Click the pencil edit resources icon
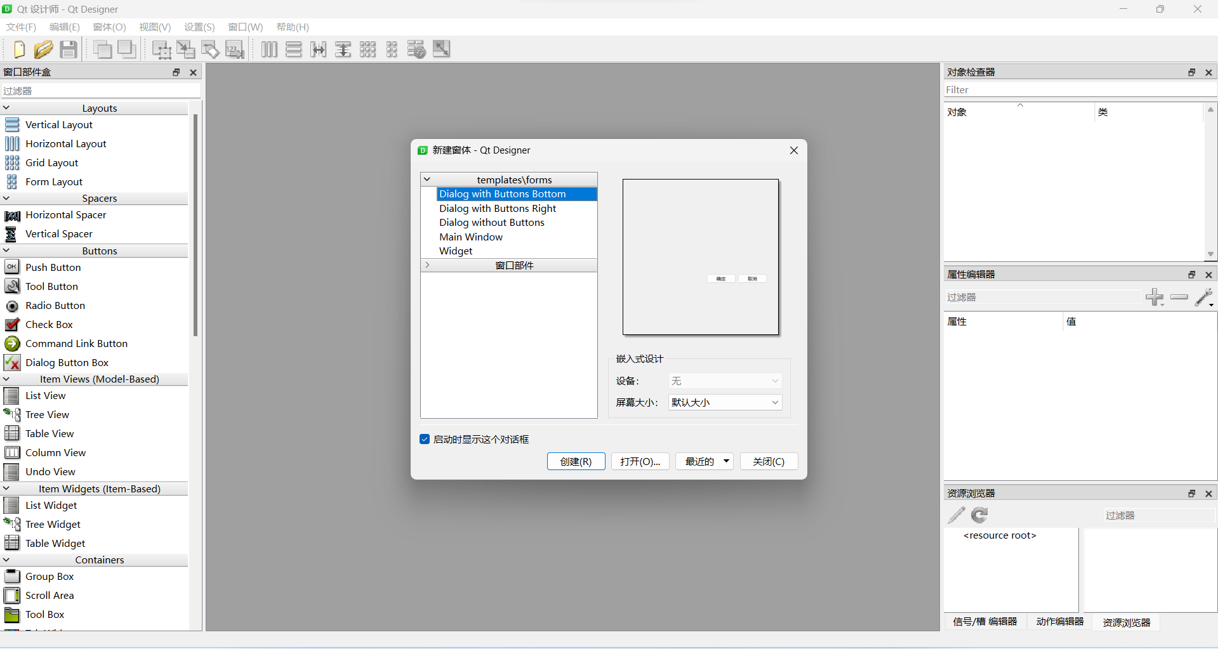 957,515
